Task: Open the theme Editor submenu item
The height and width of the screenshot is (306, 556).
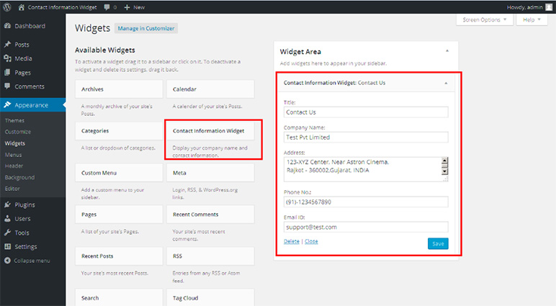Action: (x=12, y=189)
